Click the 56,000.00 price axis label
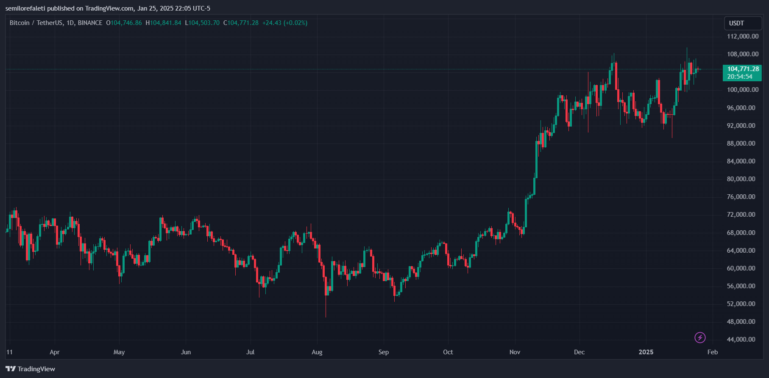The width and height of the screenshot is (769, 378). (x=741, y=286)
